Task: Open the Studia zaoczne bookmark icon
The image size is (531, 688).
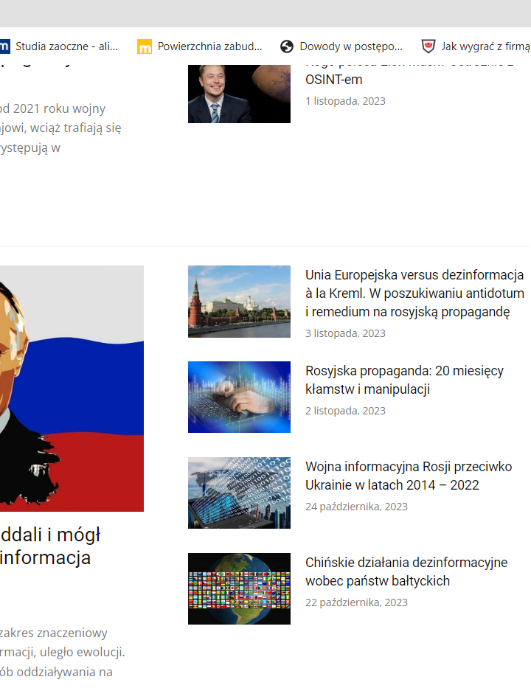Action: [x=4, y=46]
